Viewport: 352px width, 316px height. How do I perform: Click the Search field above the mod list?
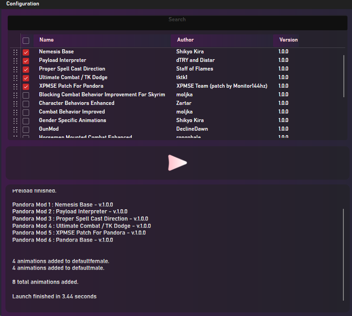point(177,23)
